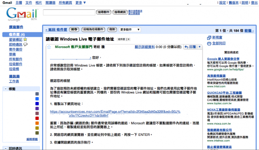This screenshot has height=150, width=259.
Task: Open the 寄件備份 folder
Action: pos(15,49)
